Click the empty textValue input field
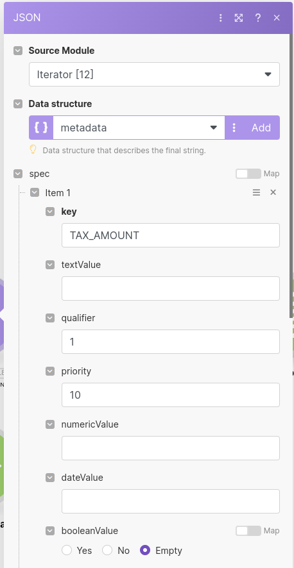The image size is (294, 568). click(x=171, y=288)
